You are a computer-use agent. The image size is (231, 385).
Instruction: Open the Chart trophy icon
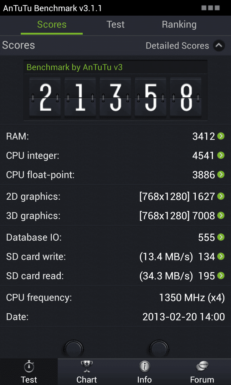86,367
